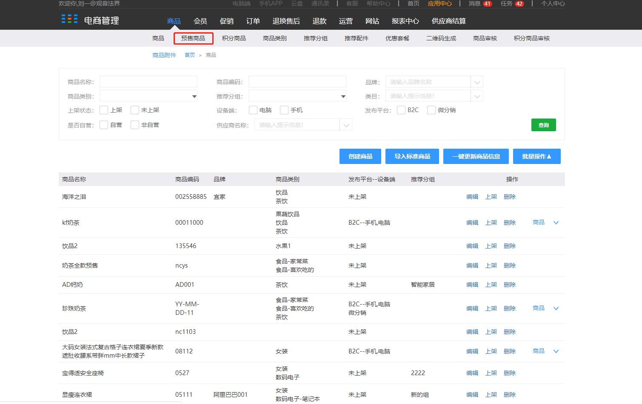Click the 智能家居 group cell

(x=423, y=285)
